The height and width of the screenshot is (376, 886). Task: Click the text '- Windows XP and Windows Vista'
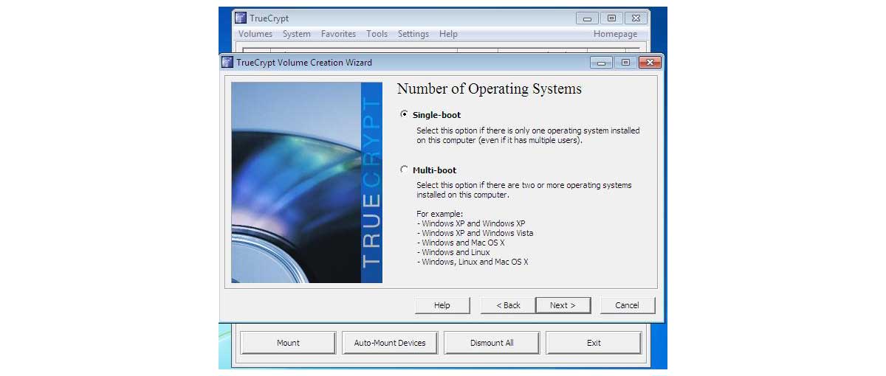pyautogui.click(x=475, y=233)
